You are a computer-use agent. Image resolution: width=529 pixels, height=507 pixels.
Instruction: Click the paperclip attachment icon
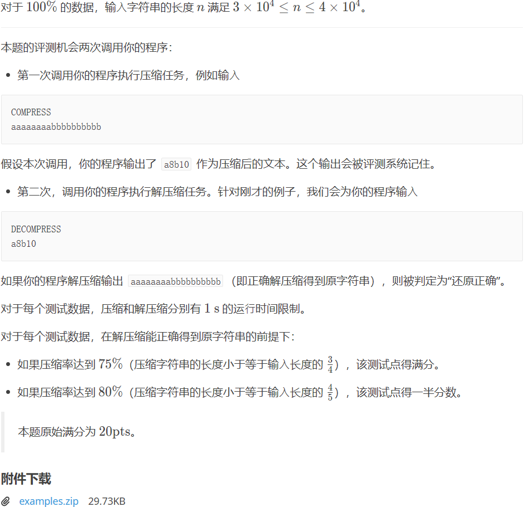pos(6,501)
